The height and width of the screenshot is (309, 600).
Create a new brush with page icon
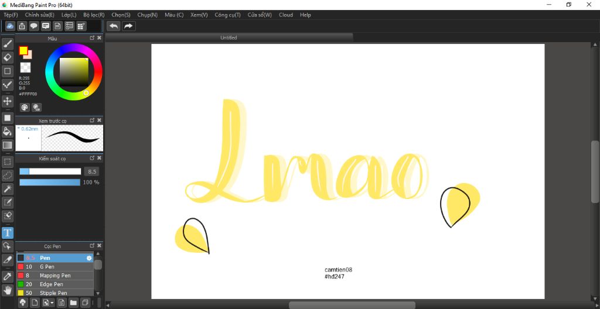35,303
